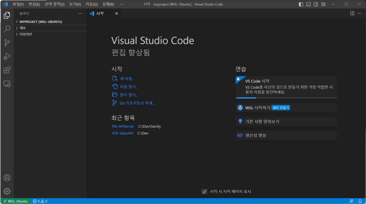Open 생산성 향상 walkthrough

tap(286, 135)
